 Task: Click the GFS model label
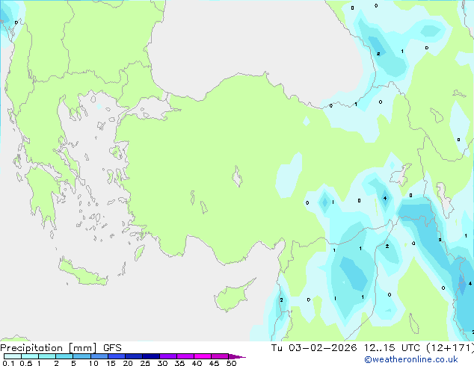coord(112,348)
